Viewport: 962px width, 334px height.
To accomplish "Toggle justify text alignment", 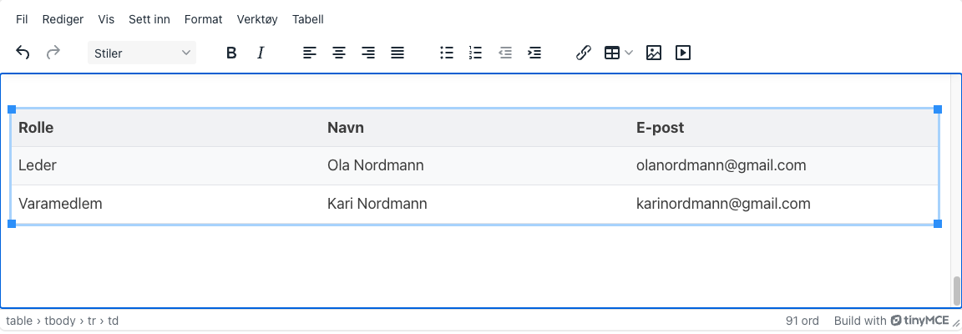I will point(397,53).
